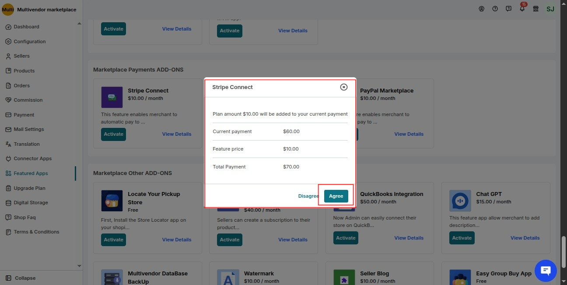
Task: Click the Stripe Connect app icon
Action: click(x=112, y=97)
